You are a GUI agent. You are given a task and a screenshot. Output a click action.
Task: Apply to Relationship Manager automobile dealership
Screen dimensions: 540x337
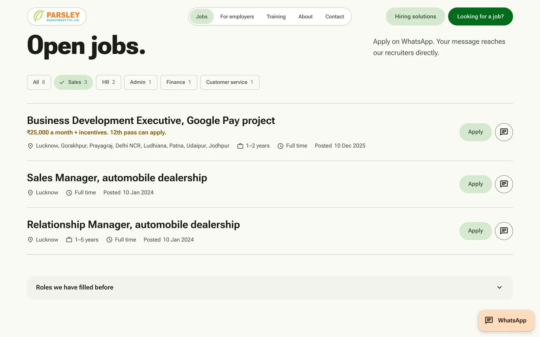point(475,231)
